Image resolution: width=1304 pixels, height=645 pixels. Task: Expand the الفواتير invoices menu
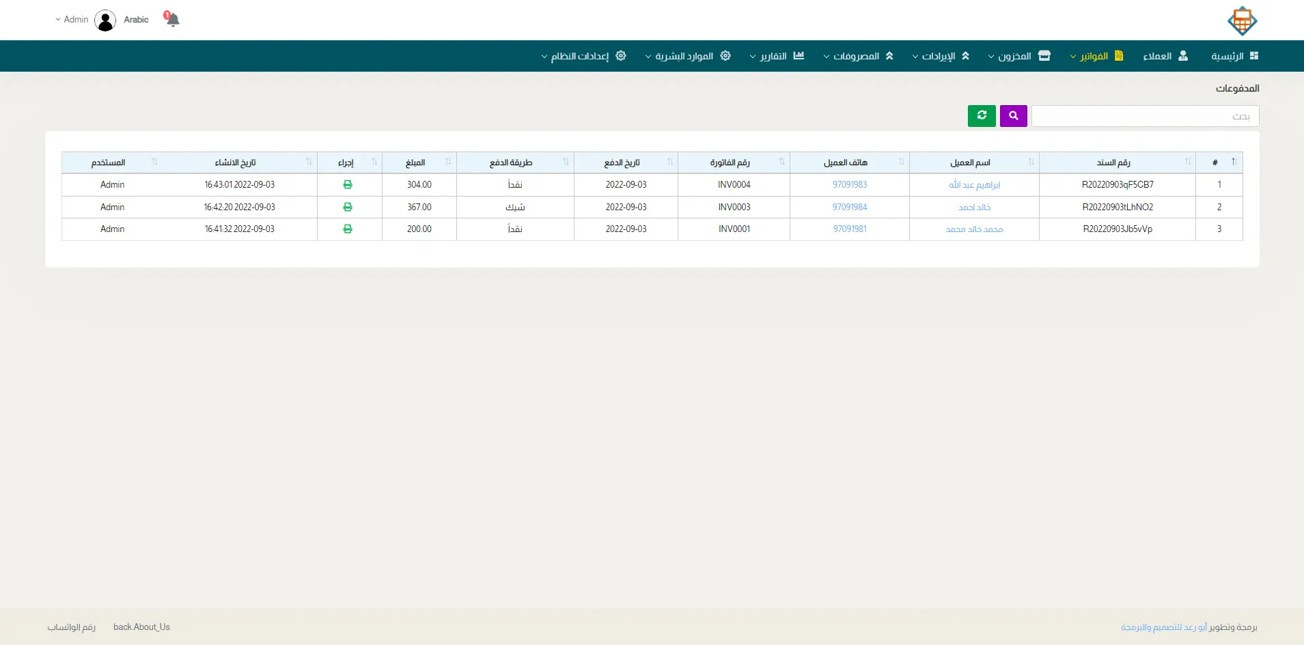pos(1097,56)
